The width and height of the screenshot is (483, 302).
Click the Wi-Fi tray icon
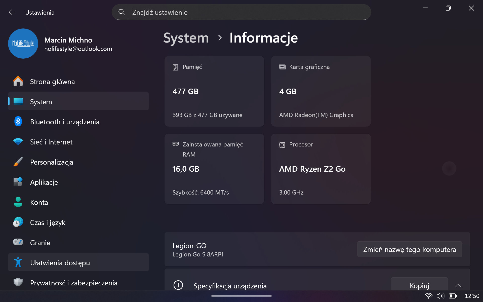[x=428, y=296]
